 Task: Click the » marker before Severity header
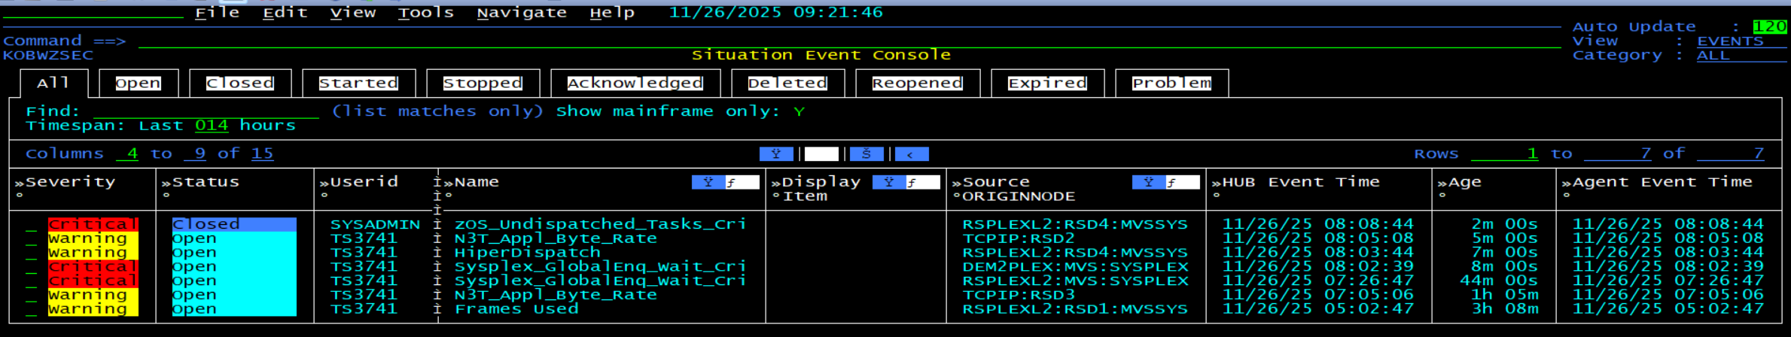pos(20,183)
